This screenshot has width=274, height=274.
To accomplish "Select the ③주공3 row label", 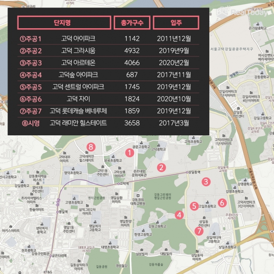I will point(31,63).
